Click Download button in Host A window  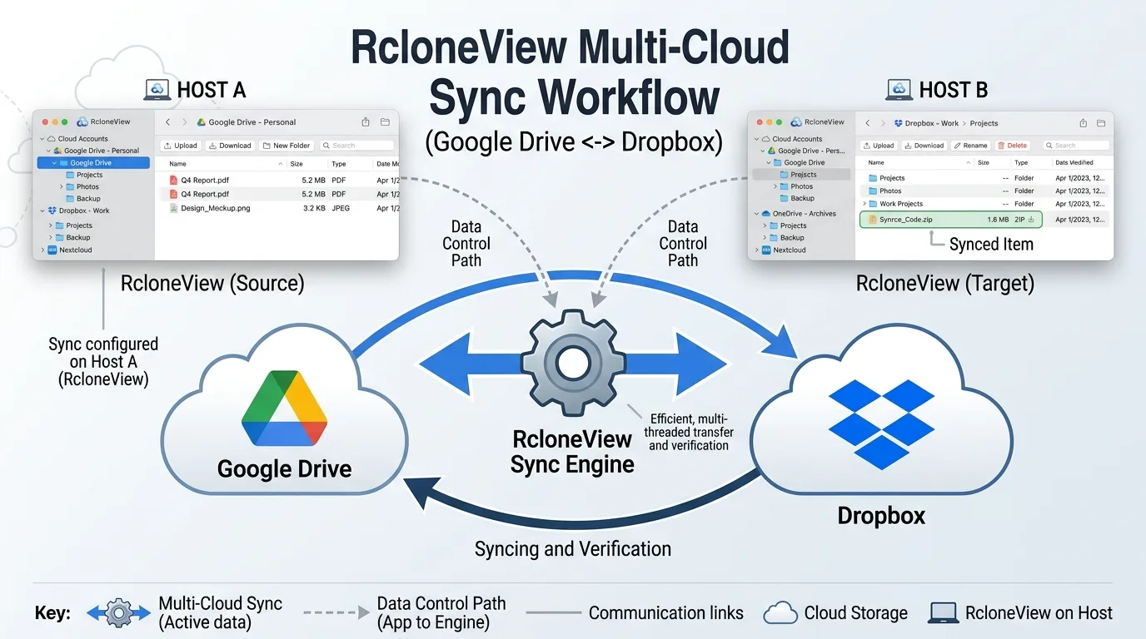pos(230,146)
